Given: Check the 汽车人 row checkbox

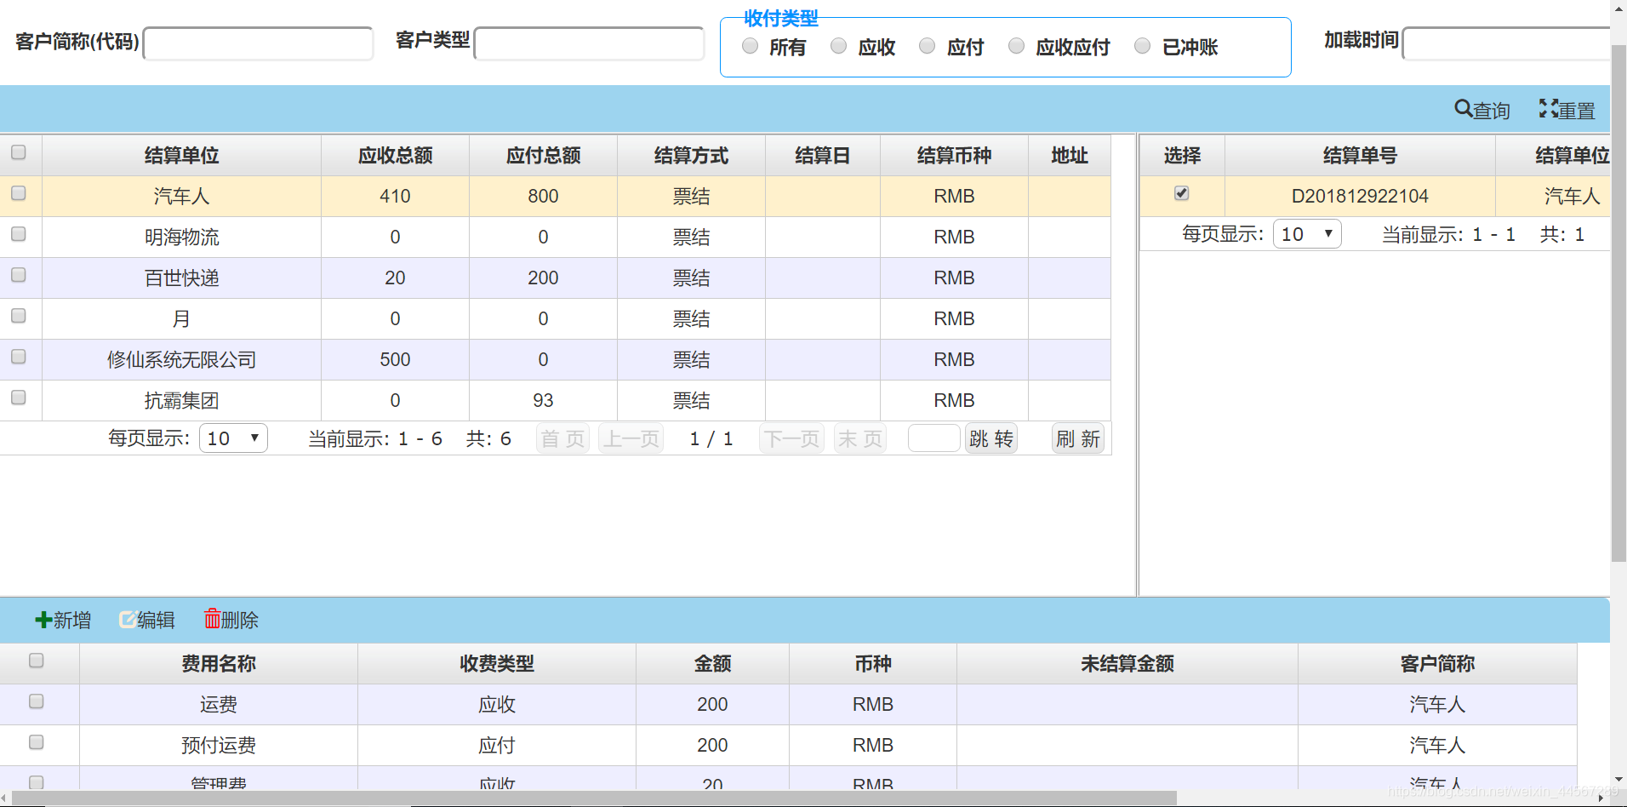Looking at the screenshot, I should 19,193.
